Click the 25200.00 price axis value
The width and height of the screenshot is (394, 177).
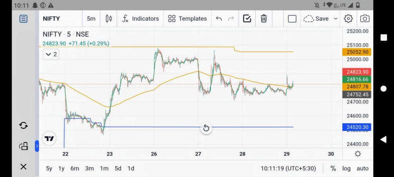[x=357, y=31]
